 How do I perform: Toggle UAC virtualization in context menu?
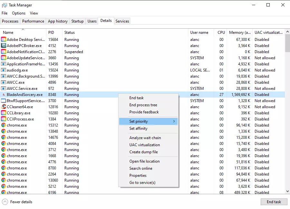[x=145, y=145]
